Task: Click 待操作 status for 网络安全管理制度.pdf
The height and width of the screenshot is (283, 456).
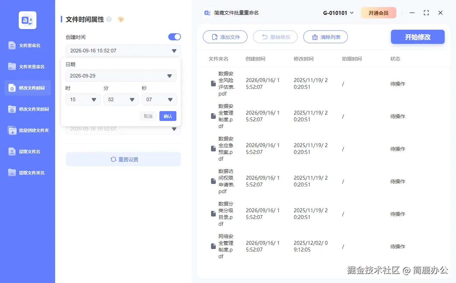Action: pos(398,247)
